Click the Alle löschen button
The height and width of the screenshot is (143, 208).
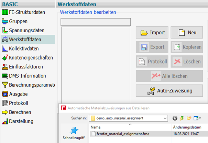pos(169,76)
